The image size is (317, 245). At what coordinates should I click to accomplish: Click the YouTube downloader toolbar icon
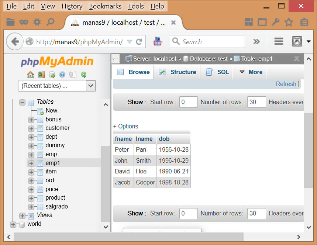pyautogui.click(x=158, y=41)
